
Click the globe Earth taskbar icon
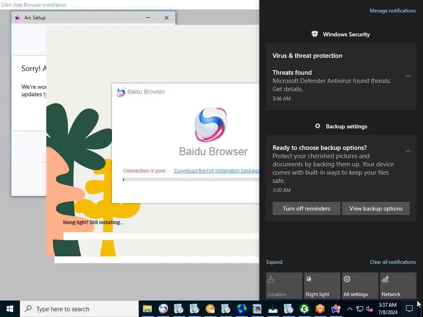pos(241,309)
